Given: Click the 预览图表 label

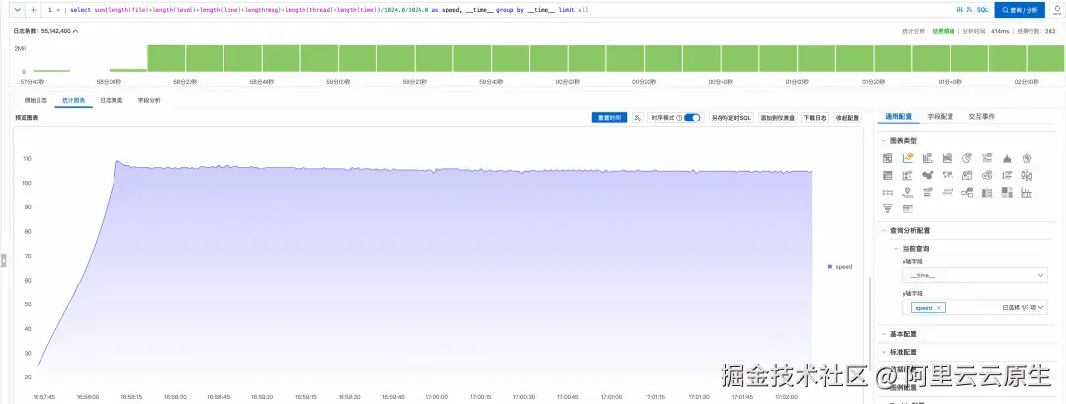Looking at the screenshot, I should [28, 117].
